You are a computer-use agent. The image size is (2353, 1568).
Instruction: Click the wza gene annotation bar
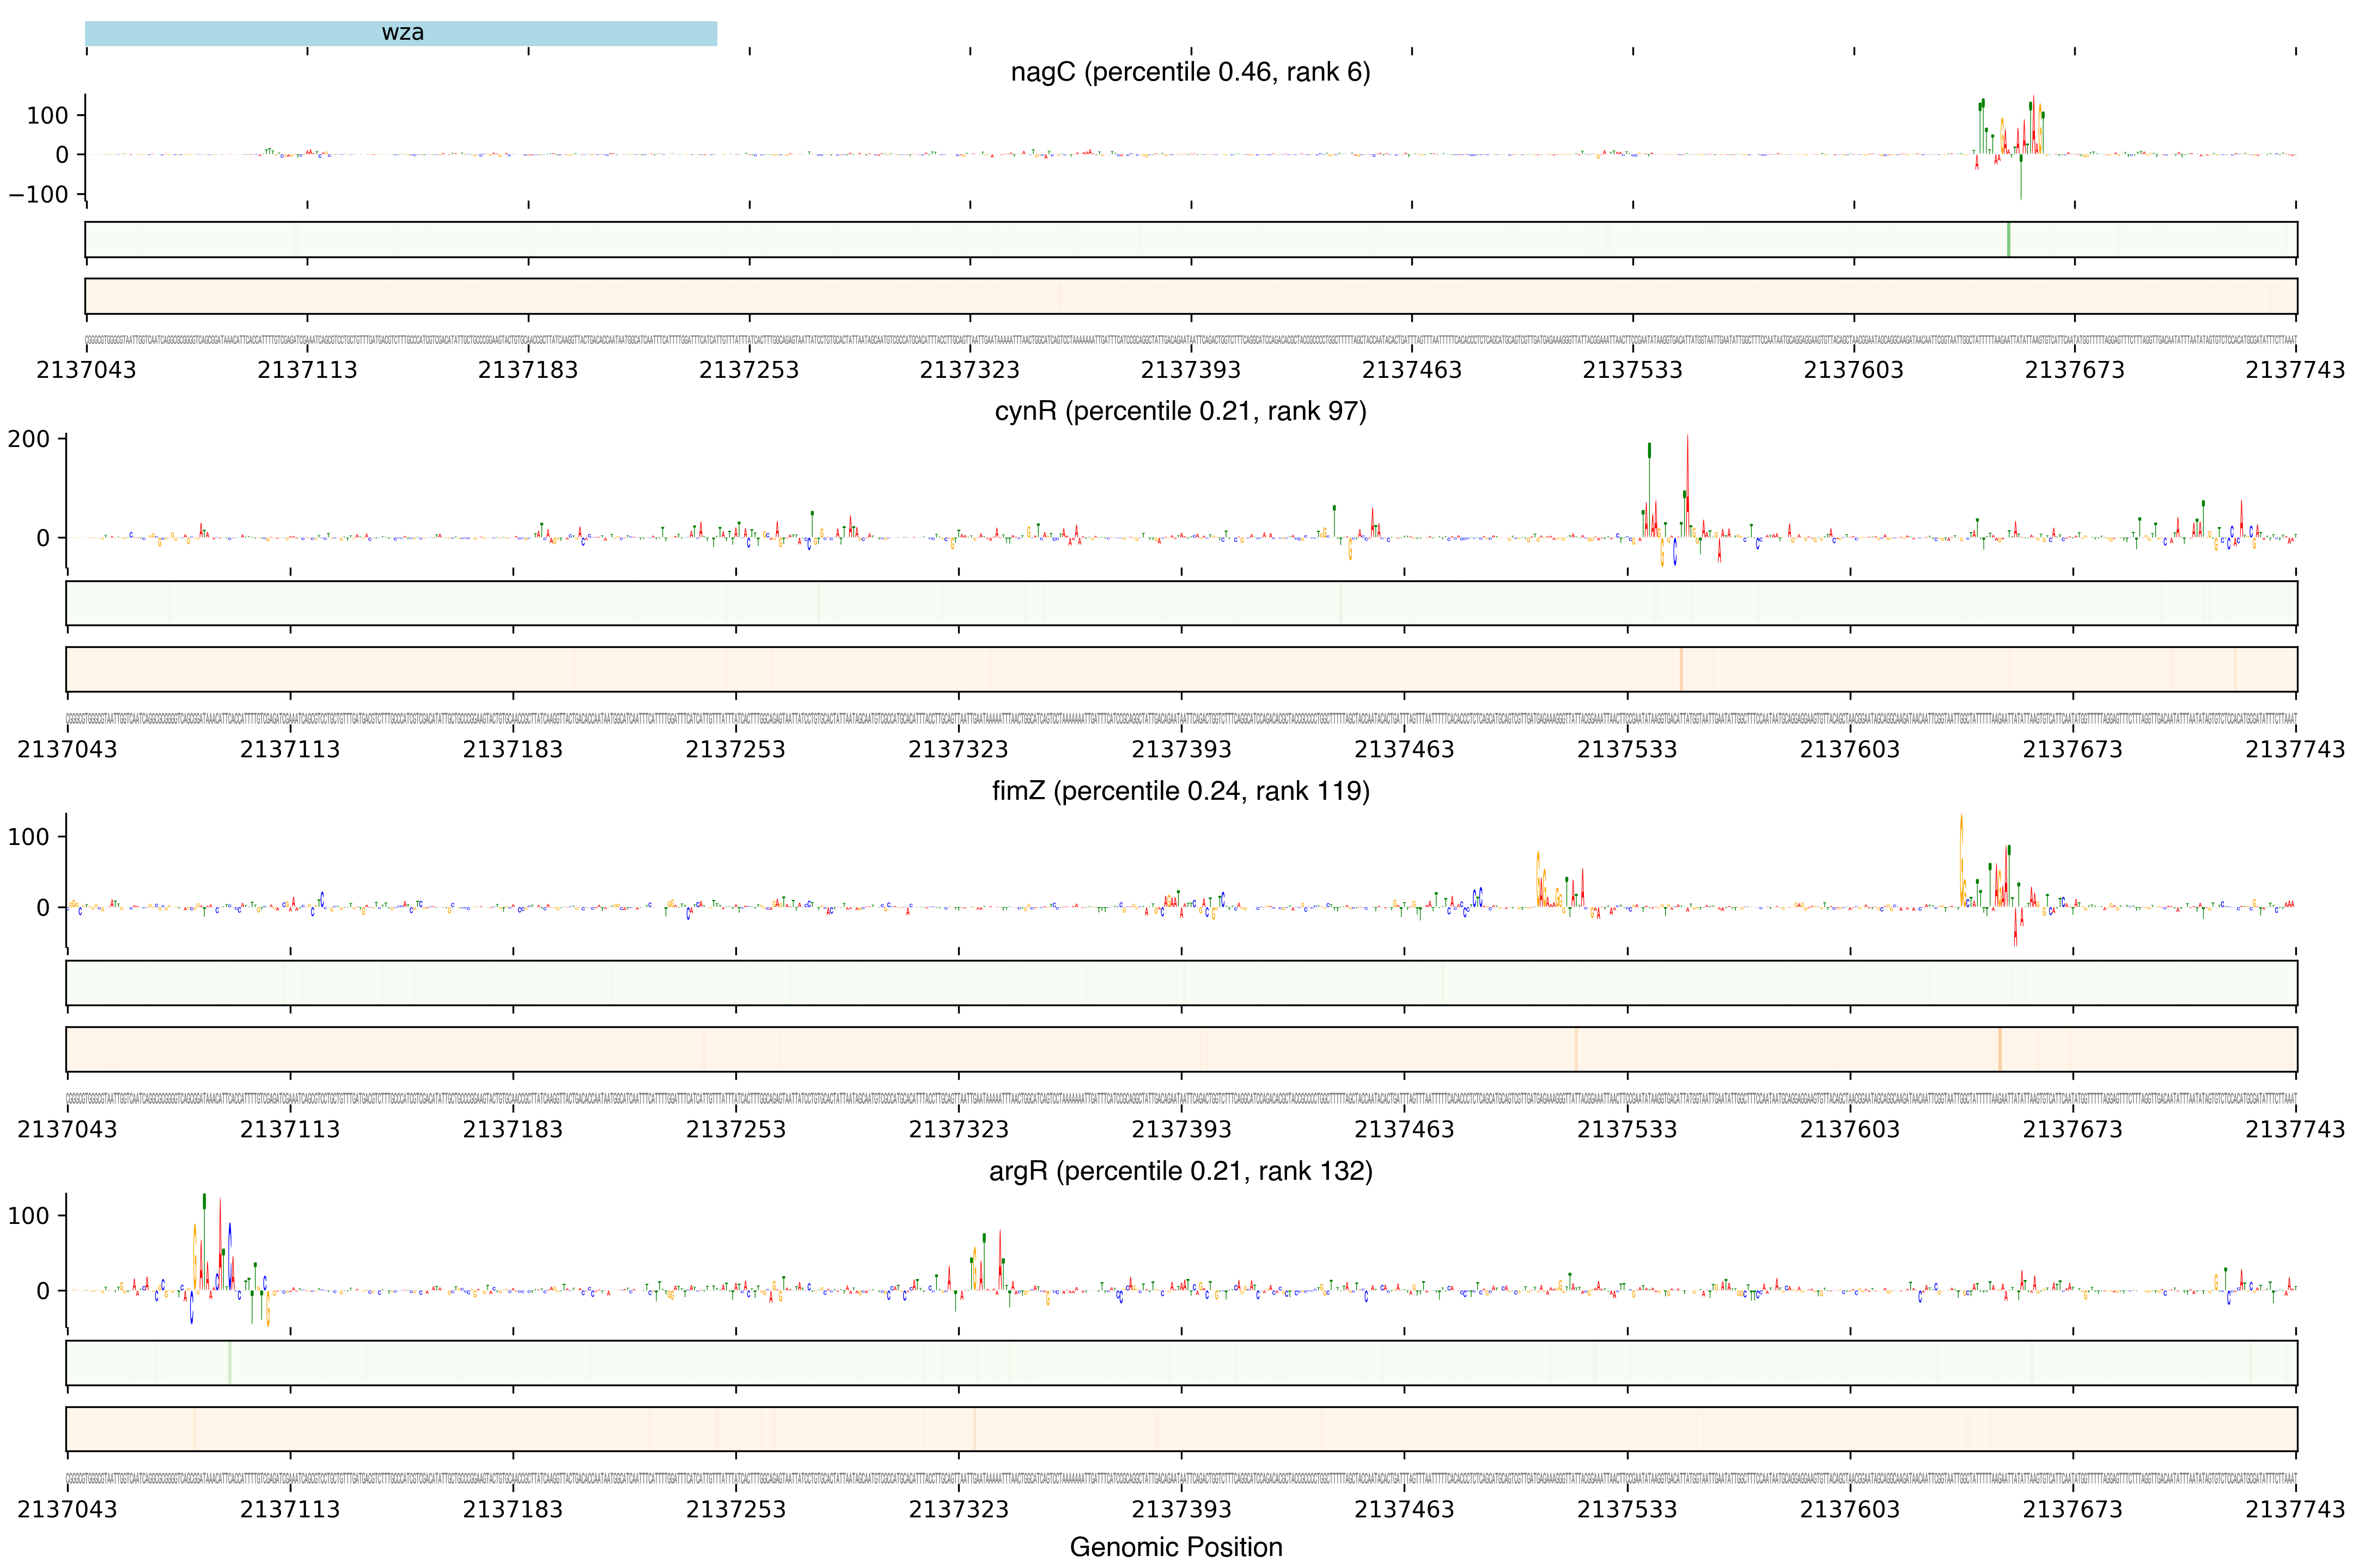click(x=401, y=33)
